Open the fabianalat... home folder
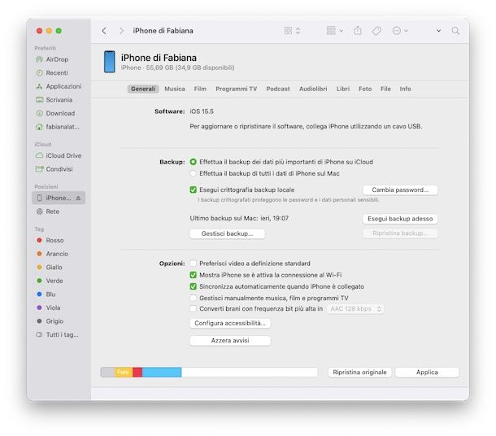The width and height of the screenshot is (496, 436). coord(58,127)
